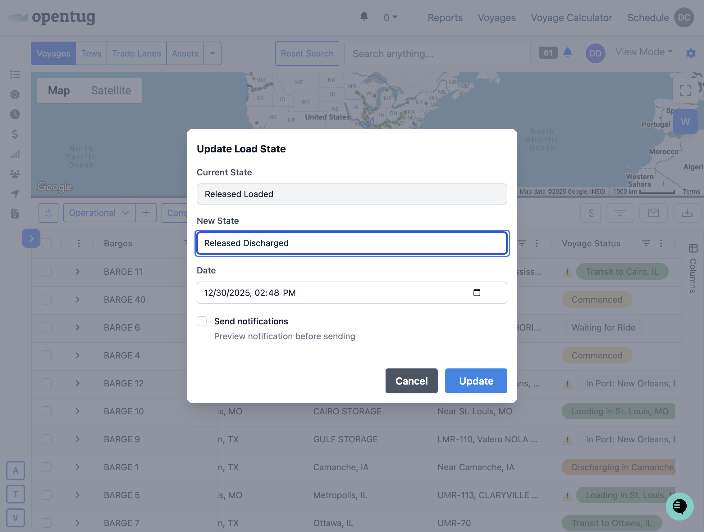The height and width of the screenshot is (532, 704).
Task: Tick the BARGE 10 row checkbox
Action: pos(47,411)
